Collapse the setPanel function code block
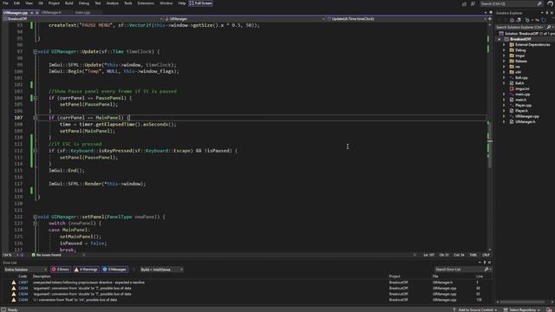 click(x=35, y=217)
